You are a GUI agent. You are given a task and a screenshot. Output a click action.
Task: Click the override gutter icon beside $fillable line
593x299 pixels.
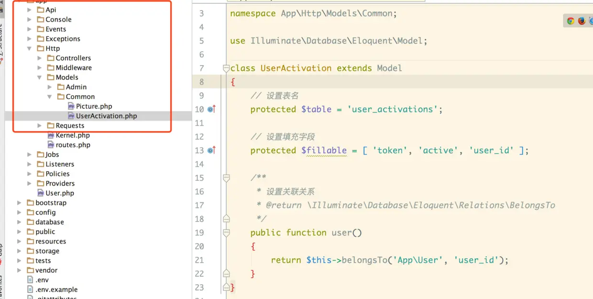211,150
